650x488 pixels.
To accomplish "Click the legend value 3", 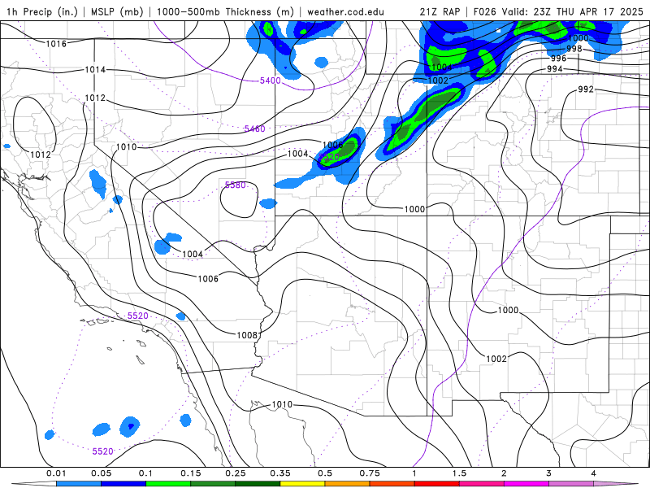I will coord(549,473).
